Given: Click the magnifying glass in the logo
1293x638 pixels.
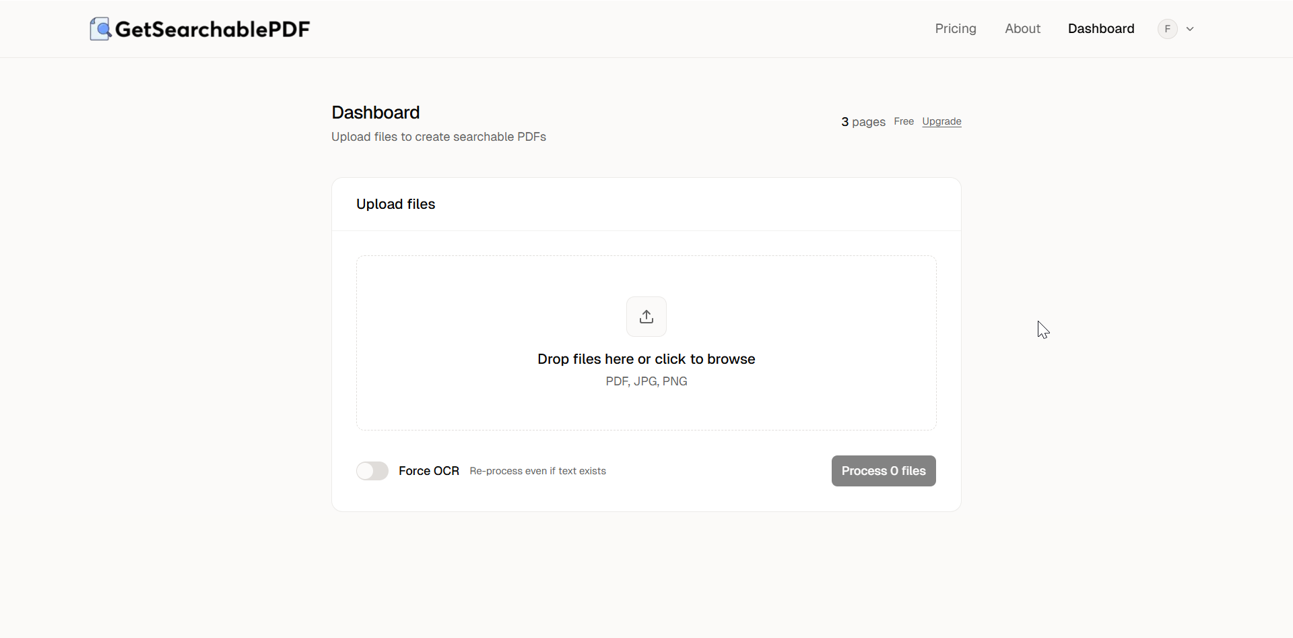Looking at the screenshot, I should [x=104, y=30].
